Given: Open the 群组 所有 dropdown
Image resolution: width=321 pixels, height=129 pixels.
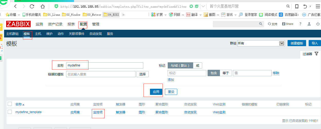Looking at the screenshot, I should point(261,43).
